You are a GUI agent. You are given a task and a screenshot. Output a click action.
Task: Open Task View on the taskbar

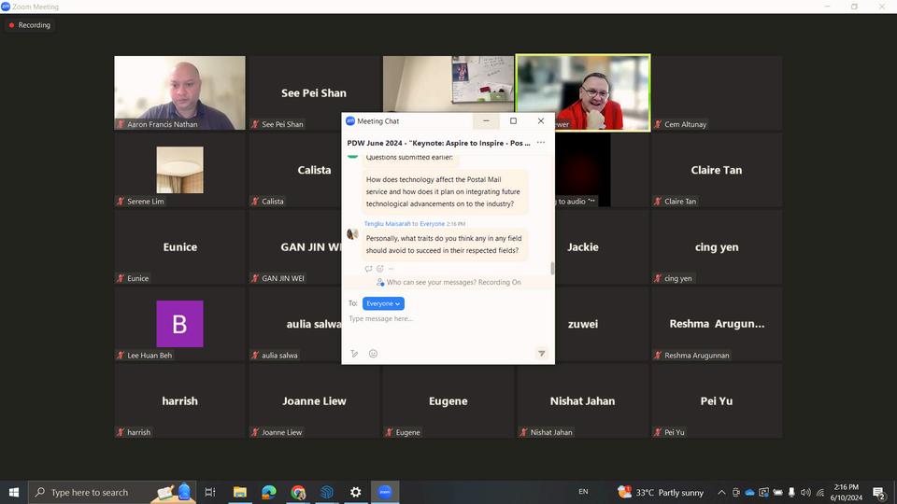(x=210, y=492)
